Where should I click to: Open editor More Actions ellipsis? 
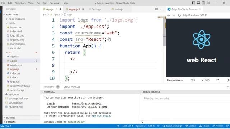[x=161, y=9]
